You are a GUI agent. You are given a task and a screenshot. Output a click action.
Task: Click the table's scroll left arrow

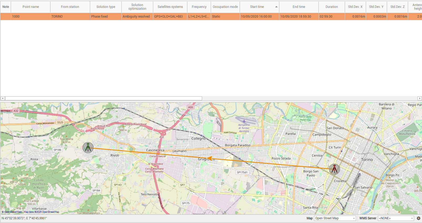click(x=3, y=98)
